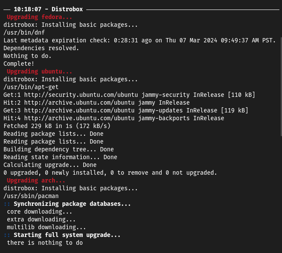Image resolution: width=282 pixels, height=253 pixels.
Task: Click the "Fetched 229 kB in 1s" line
Action: tap(57, 126)
